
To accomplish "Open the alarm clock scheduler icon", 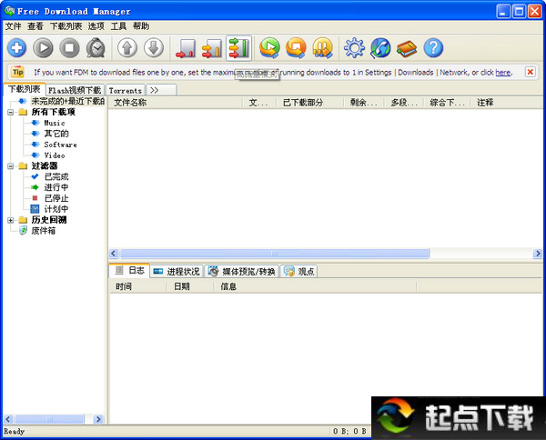I will [96, 48].
